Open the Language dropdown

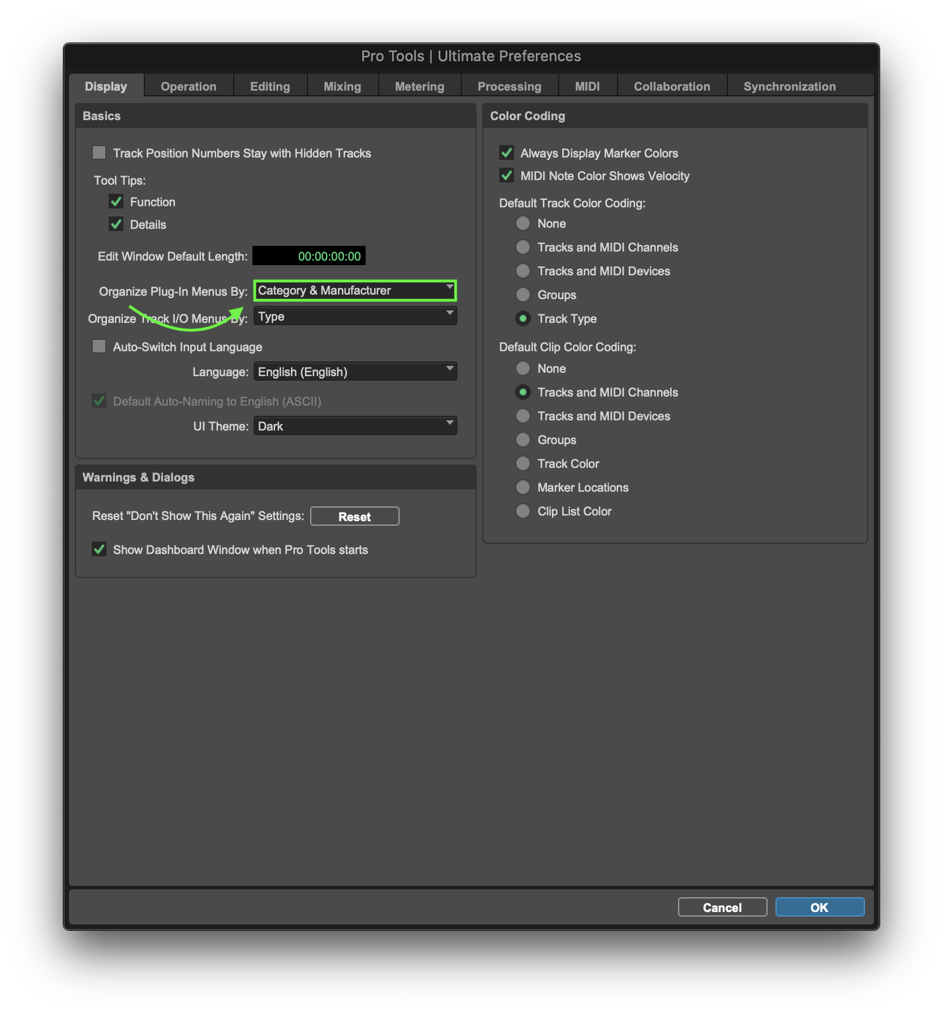(x=355, y=372)
